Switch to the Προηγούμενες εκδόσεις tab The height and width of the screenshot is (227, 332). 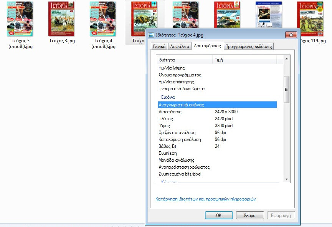coord(248,46)
